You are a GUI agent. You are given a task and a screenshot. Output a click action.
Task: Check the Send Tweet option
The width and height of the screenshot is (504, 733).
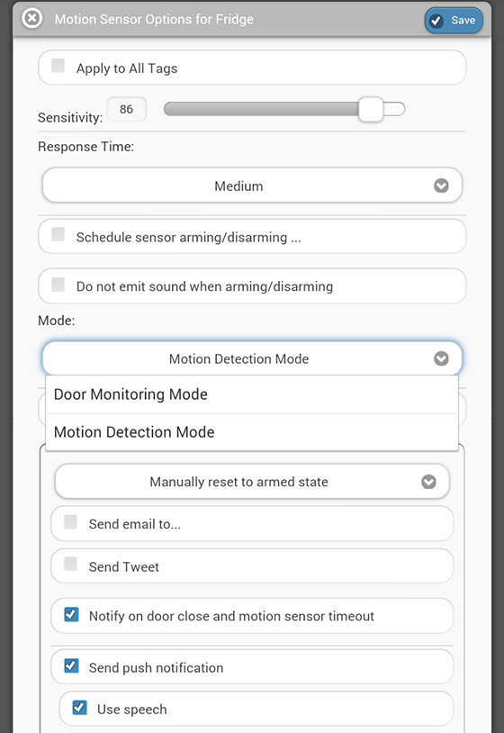[x=70, y=564]
